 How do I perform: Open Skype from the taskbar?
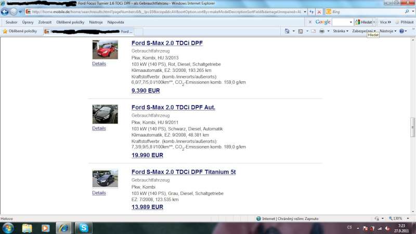coord(83,228)
